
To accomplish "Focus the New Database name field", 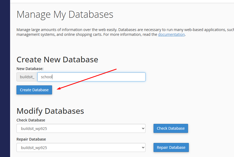I will pos(91,77).
